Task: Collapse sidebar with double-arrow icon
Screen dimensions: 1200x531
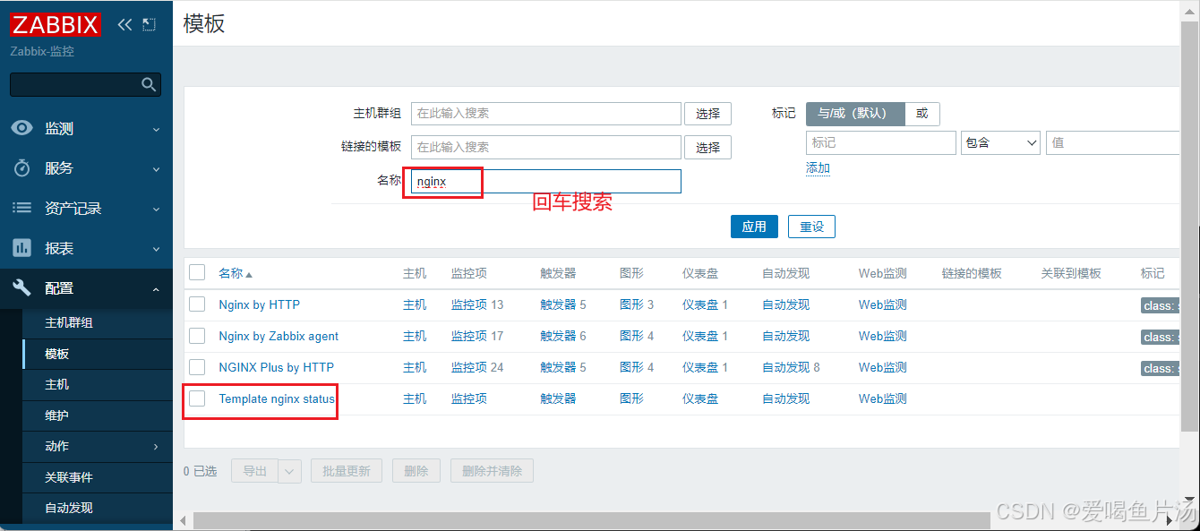Action: point(124,25)
